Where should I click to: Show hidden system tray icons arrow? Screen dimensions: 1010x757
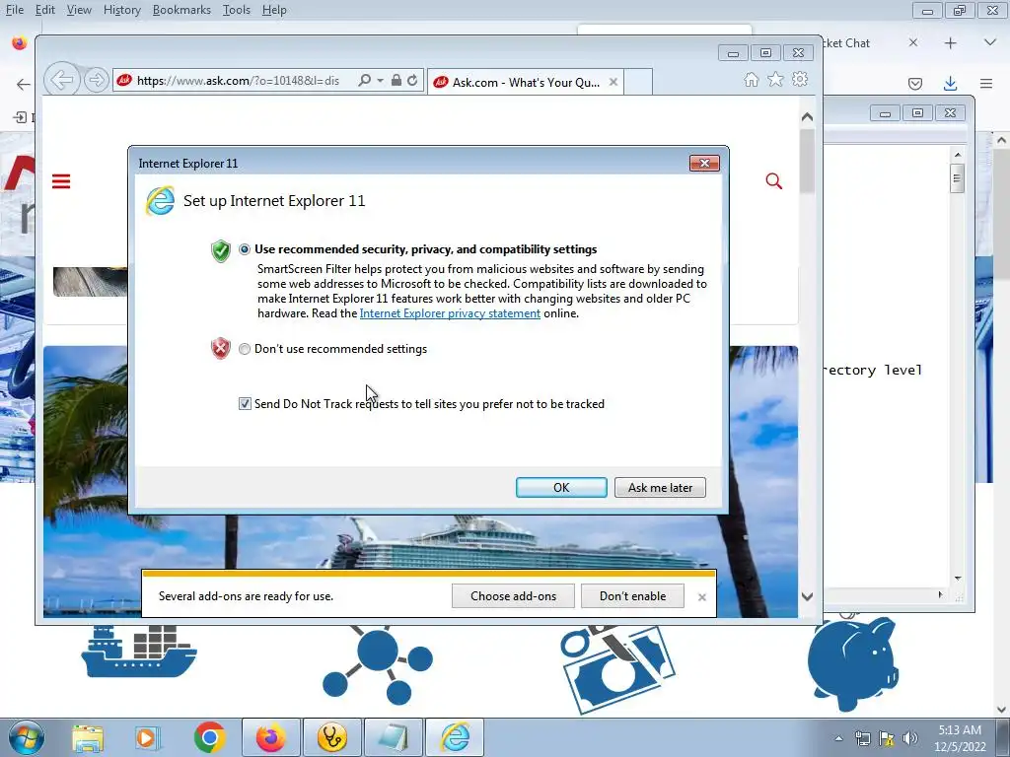point(838,738)
